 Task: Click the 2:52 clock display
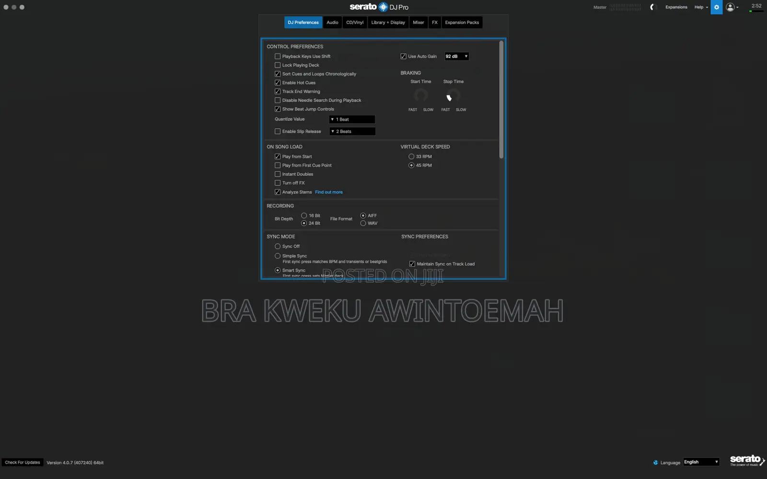point(756,6)
